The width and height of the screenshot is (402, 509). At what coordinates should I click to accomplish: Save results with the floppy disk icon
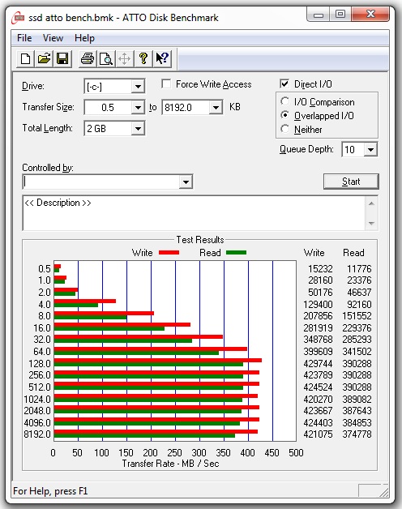(x=62, y=58)
